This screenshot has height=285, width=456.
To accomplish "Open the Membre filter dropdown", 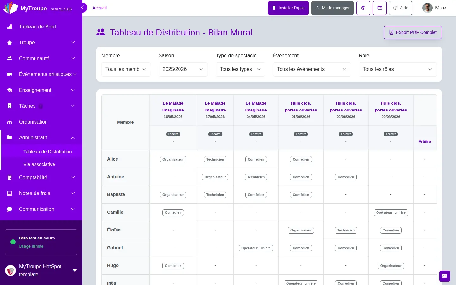I will pyautogui.click(x=126, y=69).
